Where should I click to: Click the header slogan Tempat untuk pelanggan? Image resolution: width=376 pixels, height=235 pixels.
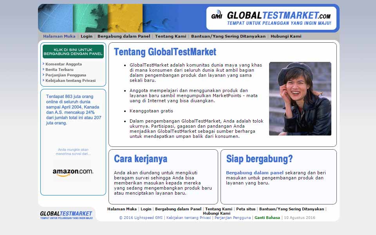pyautogui.click(x=279, y=23)
